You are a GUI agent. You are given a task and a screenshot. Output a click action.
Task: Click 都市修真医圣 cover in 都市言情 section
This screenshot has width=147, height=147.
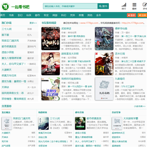pos(80,123)
